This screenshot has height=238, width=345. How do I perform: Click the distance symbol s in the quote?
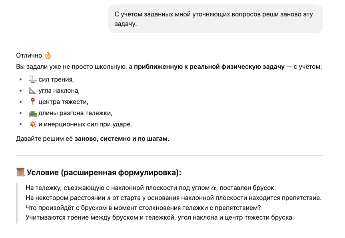coord(109,198)
